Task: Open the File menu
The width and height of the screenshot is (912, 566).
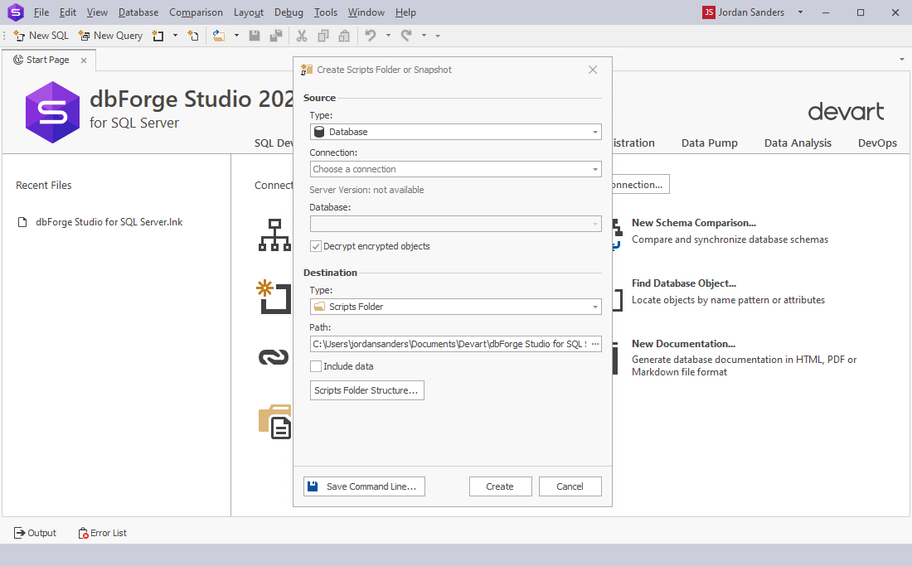Action: point(41,12)
